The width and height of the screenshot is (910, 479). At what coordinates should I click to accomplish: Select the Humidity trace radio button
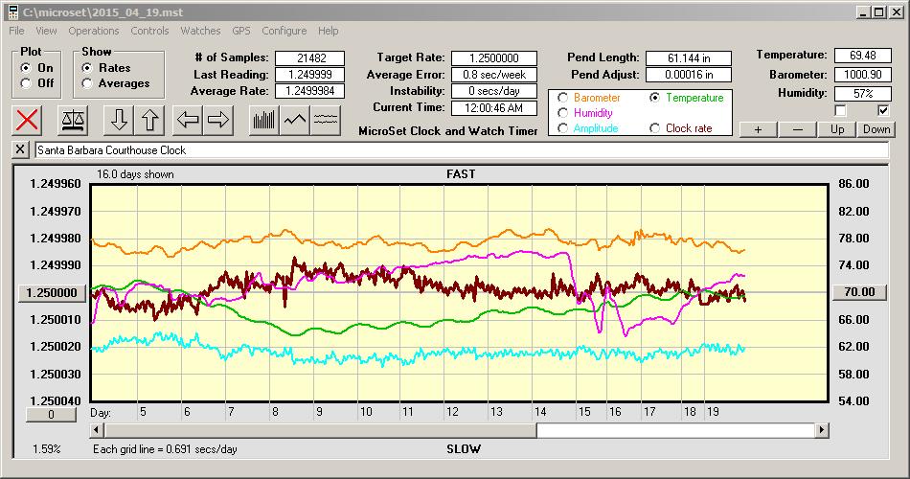[x=562, y=113]
